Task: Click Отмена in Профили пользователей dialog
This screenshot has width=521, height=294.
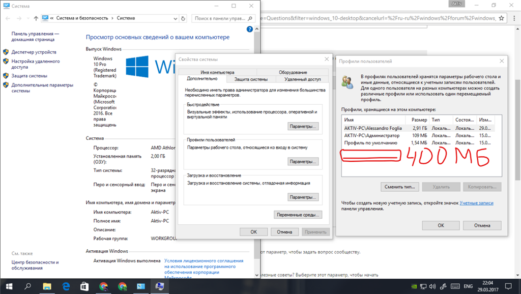Action: (x=482, y=225)
